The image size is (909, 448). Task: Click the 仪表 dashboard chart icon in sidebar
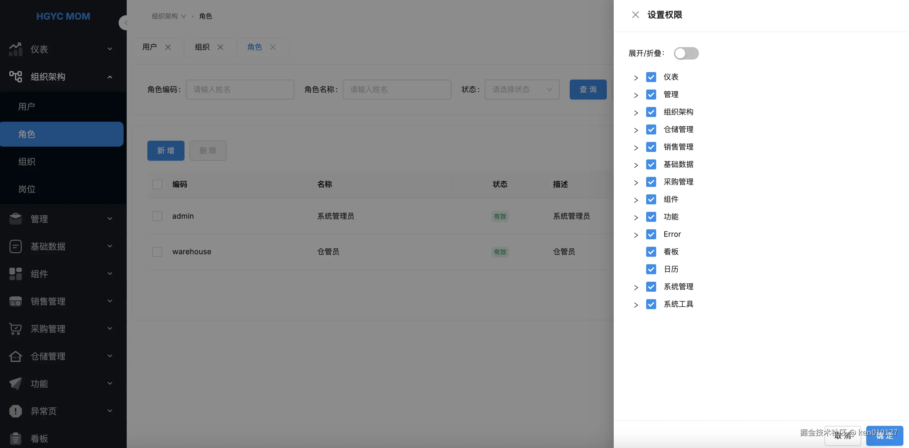pos(16,49)
